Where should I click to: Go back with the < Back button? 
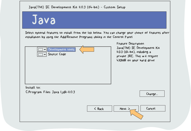pyautogui.click(x=99, y=109)
